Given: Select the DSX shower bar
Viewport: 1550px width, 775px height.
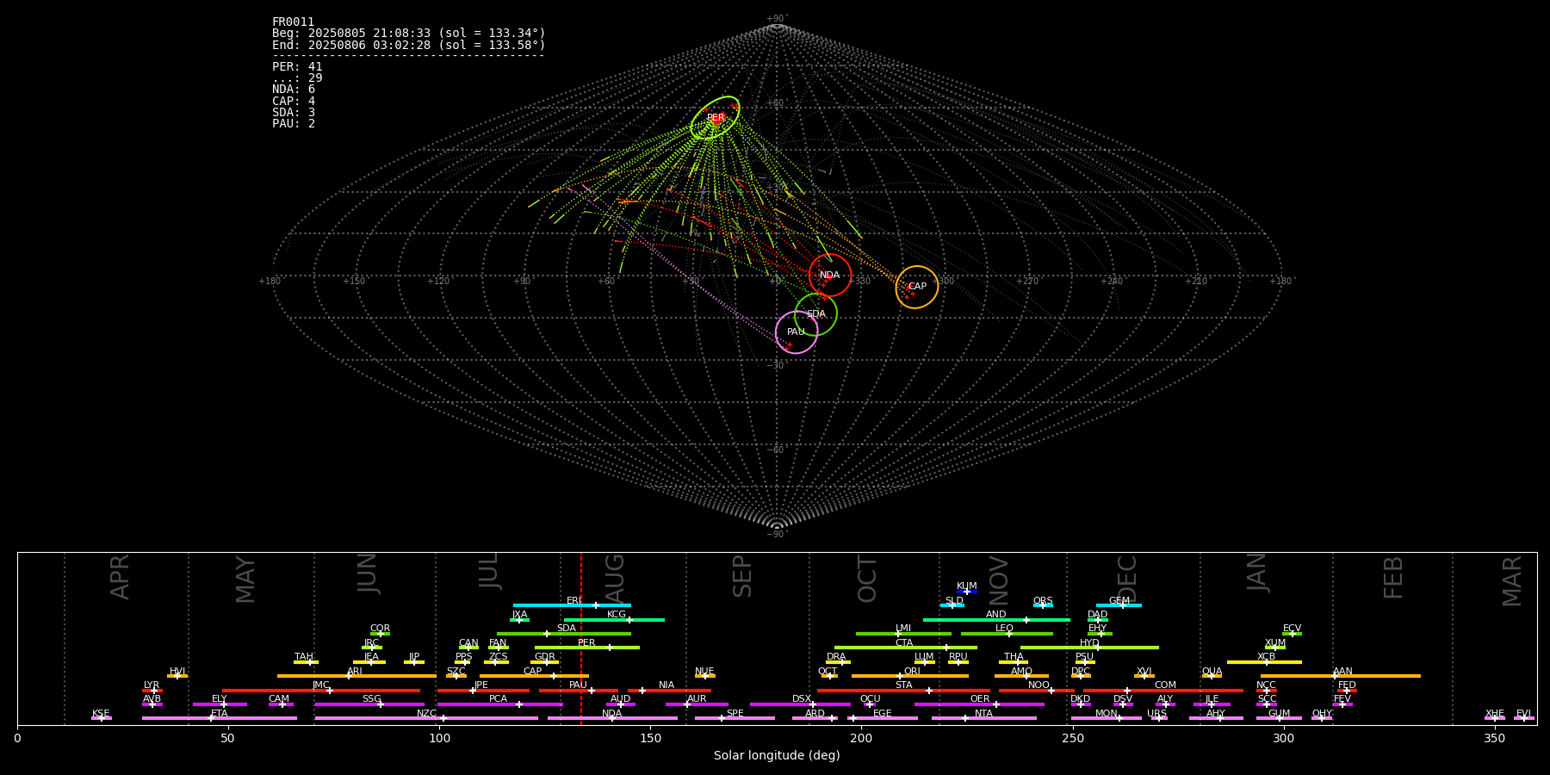Looking at the screenshot, I should (x=800, y=704).
